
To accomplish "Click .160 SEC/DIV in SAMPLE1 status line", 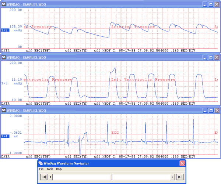I will (x=183, y=50).
